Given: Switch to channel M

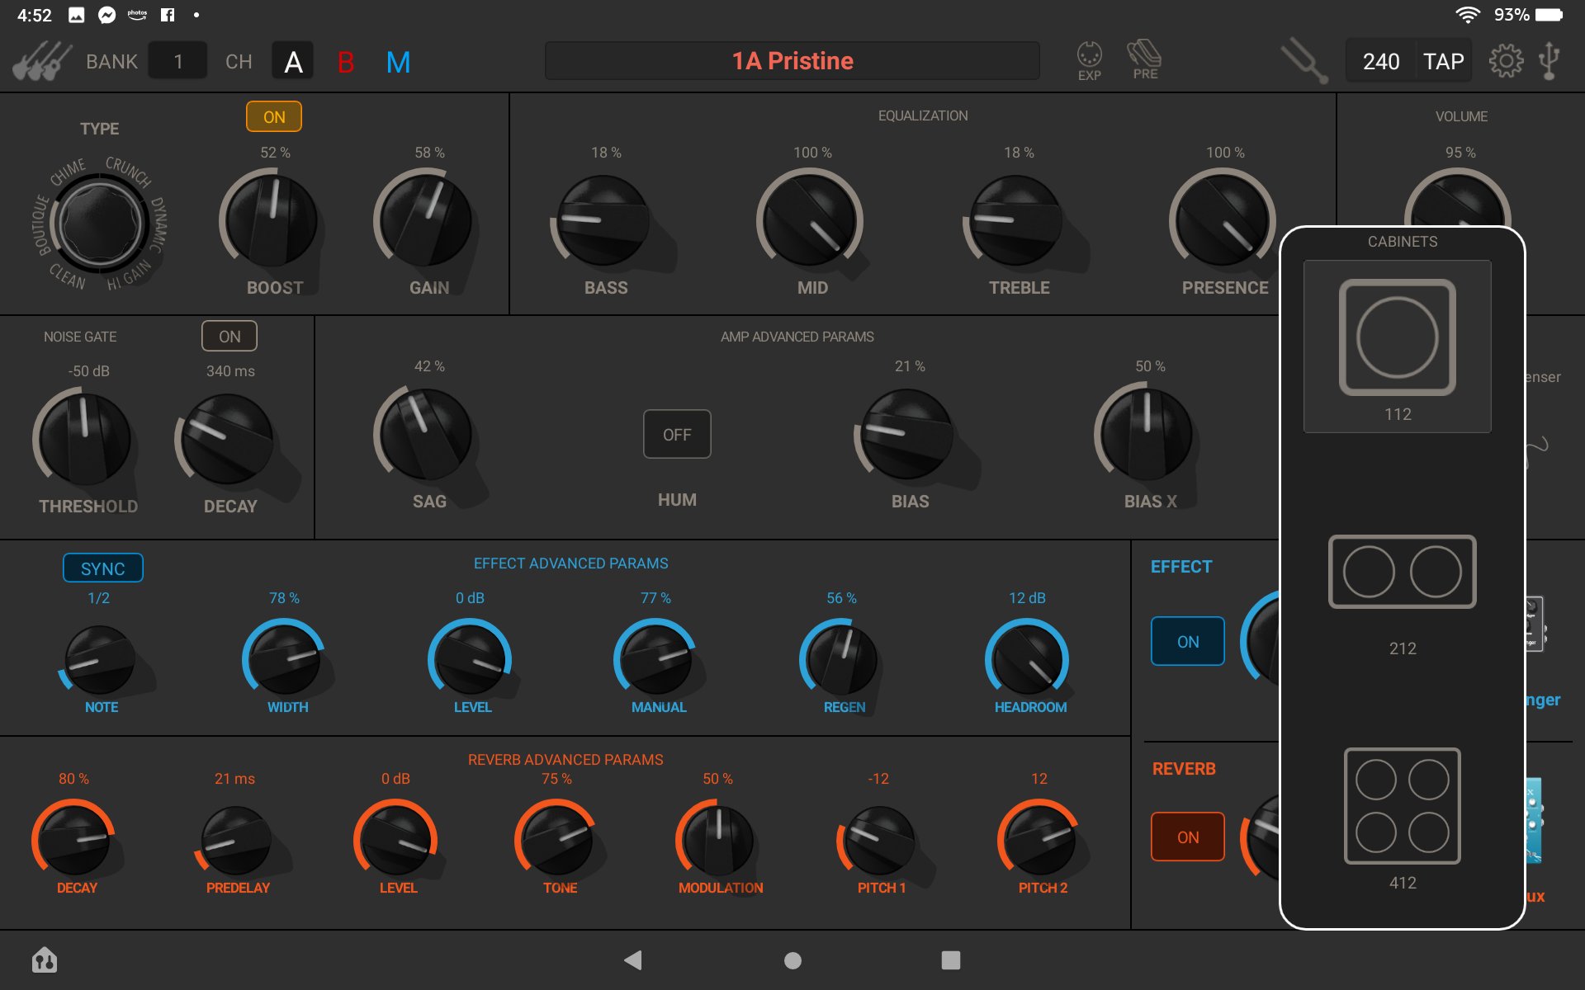Looking at the screenshot, I should pos(398,62).
